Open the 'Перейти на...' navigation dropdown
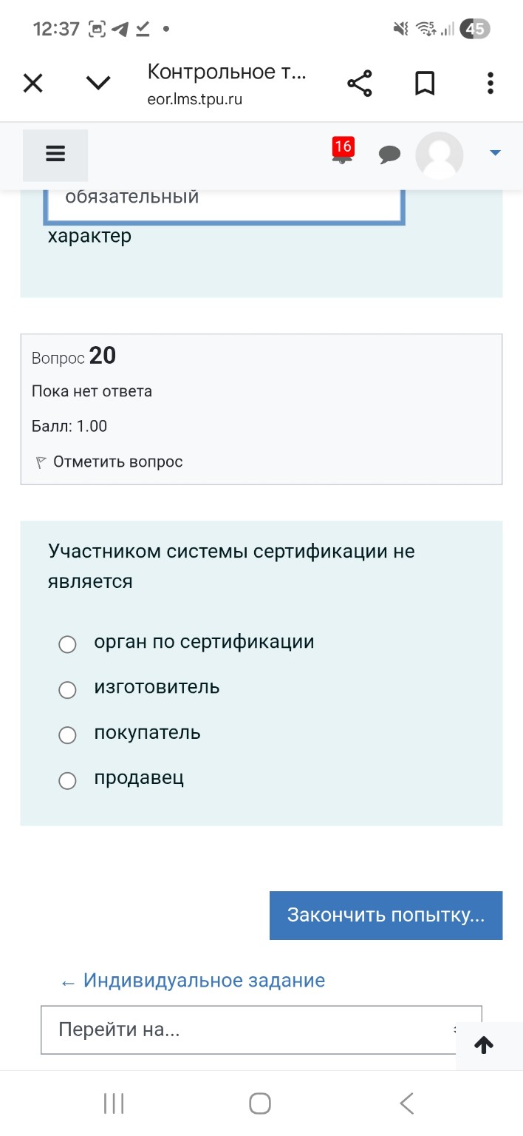523x1136 pixels. [259, 1029]
